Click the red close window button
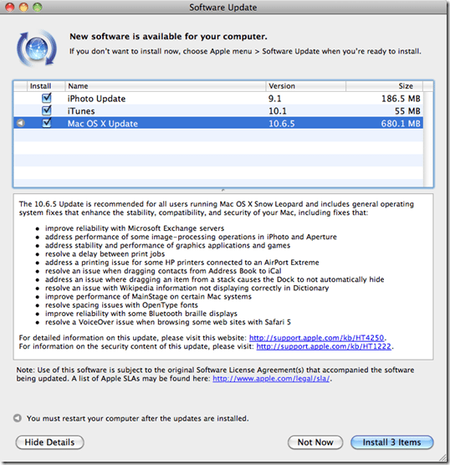The width and height of the screenshot is (450, 465). pyautogui.click(x=10, y=8)
